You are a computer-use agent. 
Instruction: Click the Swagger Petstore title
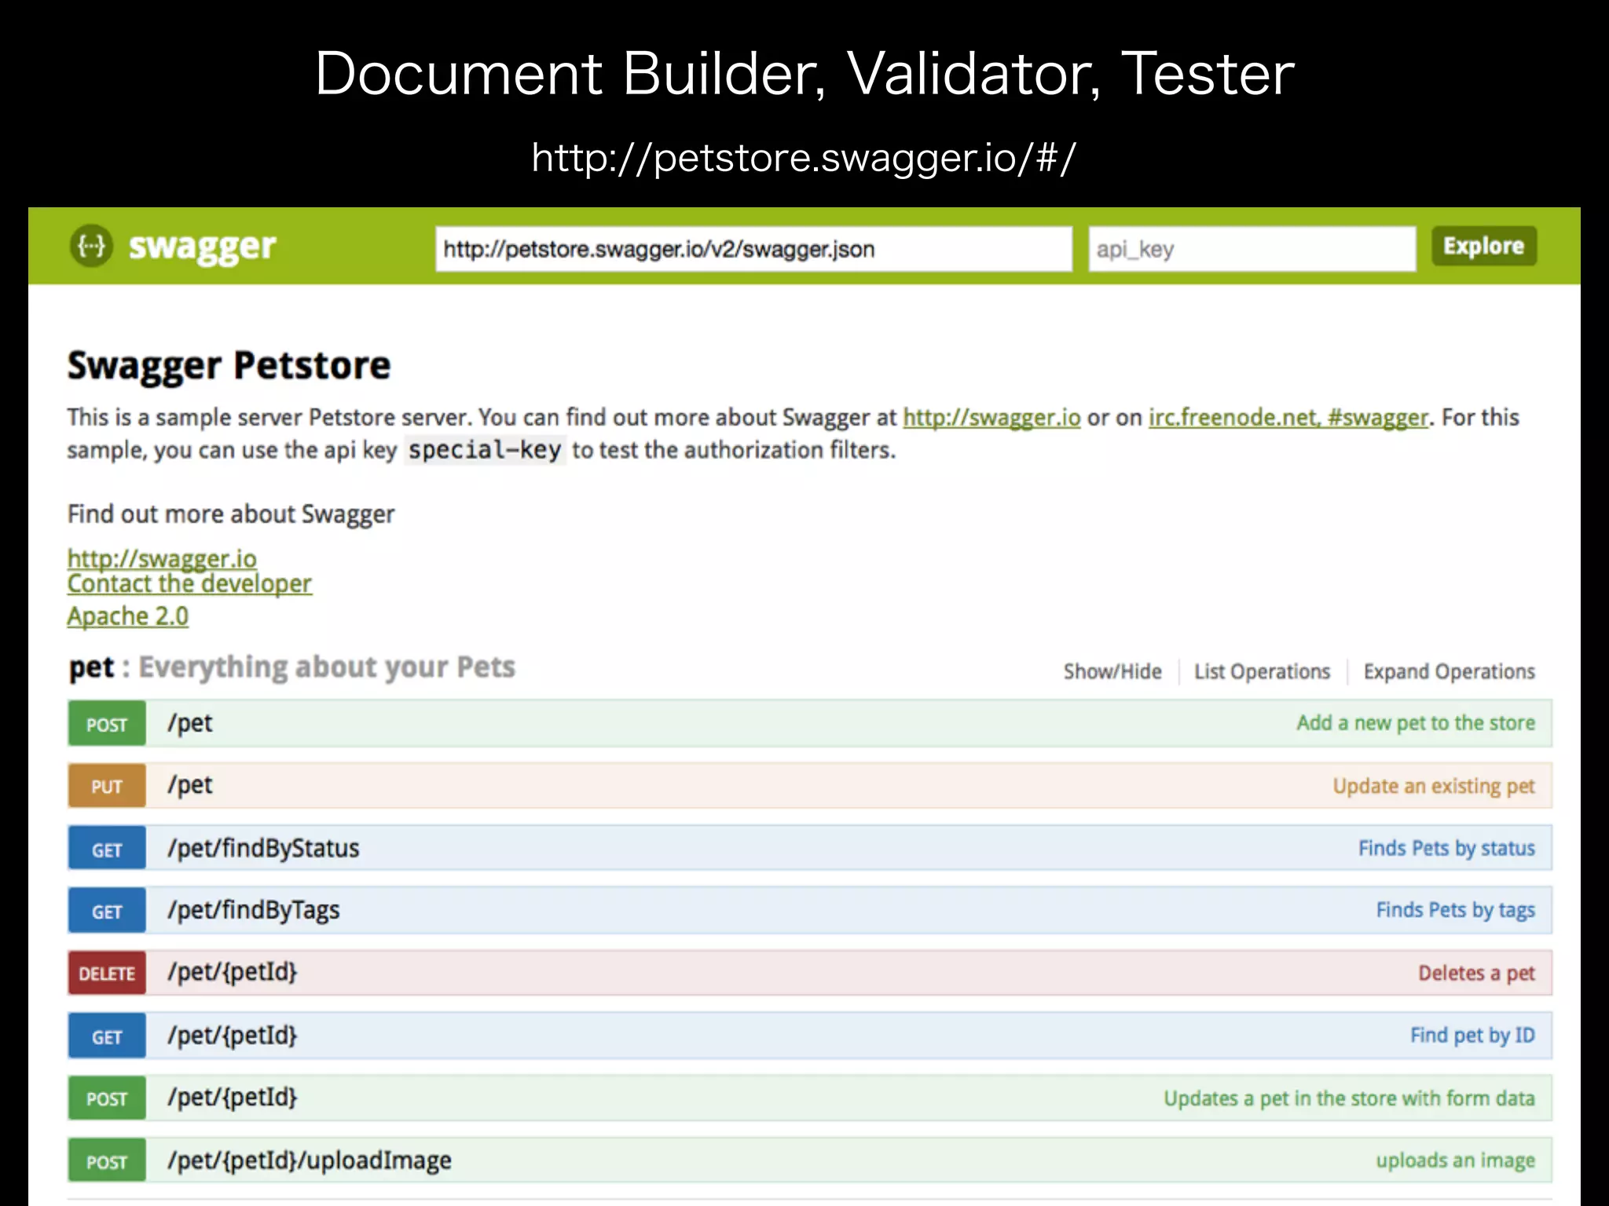pos(229,366)
